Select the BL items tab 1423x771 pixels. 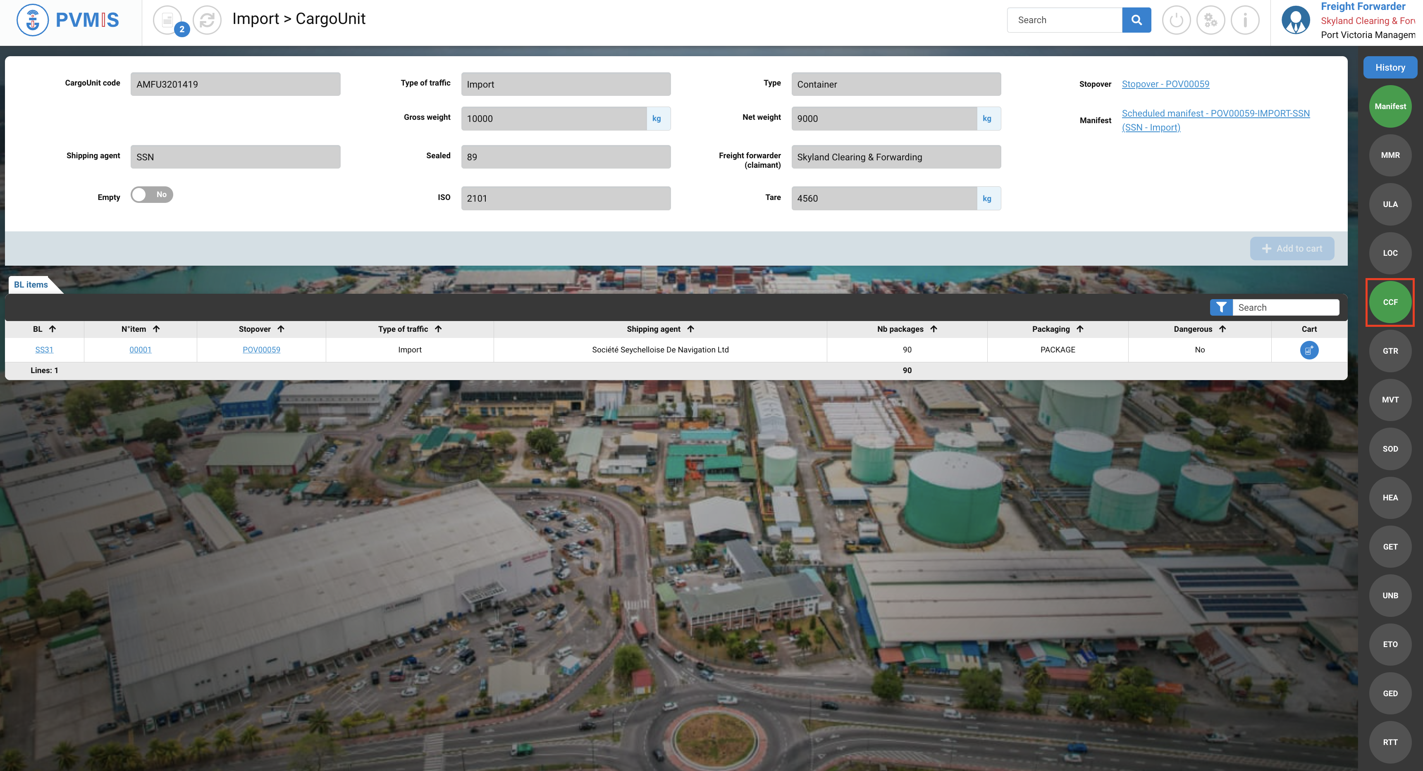[31, 285]
